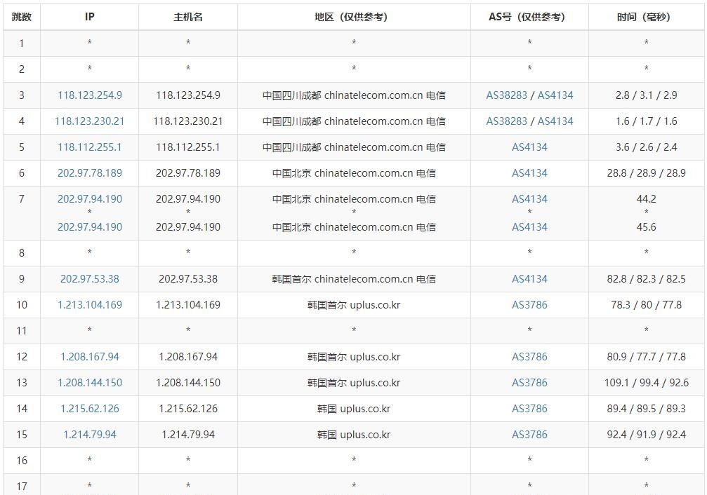
Task: Click the 45.6 time value in hop 7
Action: pyautogui.click(x=646, y=227)
